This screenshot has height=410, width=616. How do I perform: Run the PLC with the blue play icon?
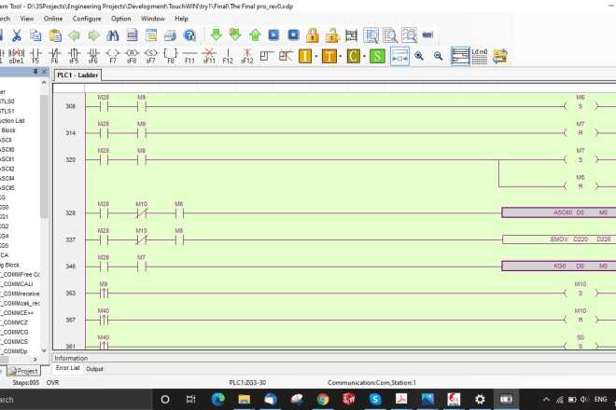pyautogui.click(x=273, y=34)
